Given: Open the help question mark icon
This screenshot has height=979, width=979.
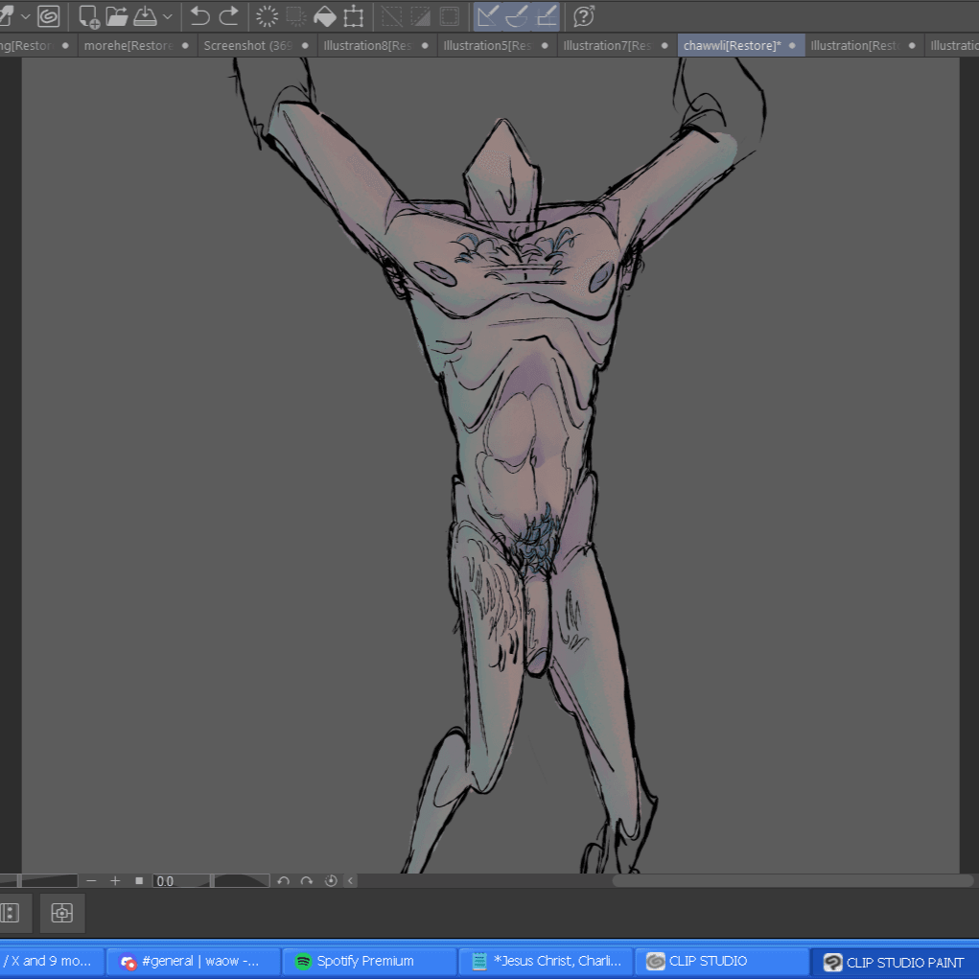Looking at the screenshot, I should [584, 16].
